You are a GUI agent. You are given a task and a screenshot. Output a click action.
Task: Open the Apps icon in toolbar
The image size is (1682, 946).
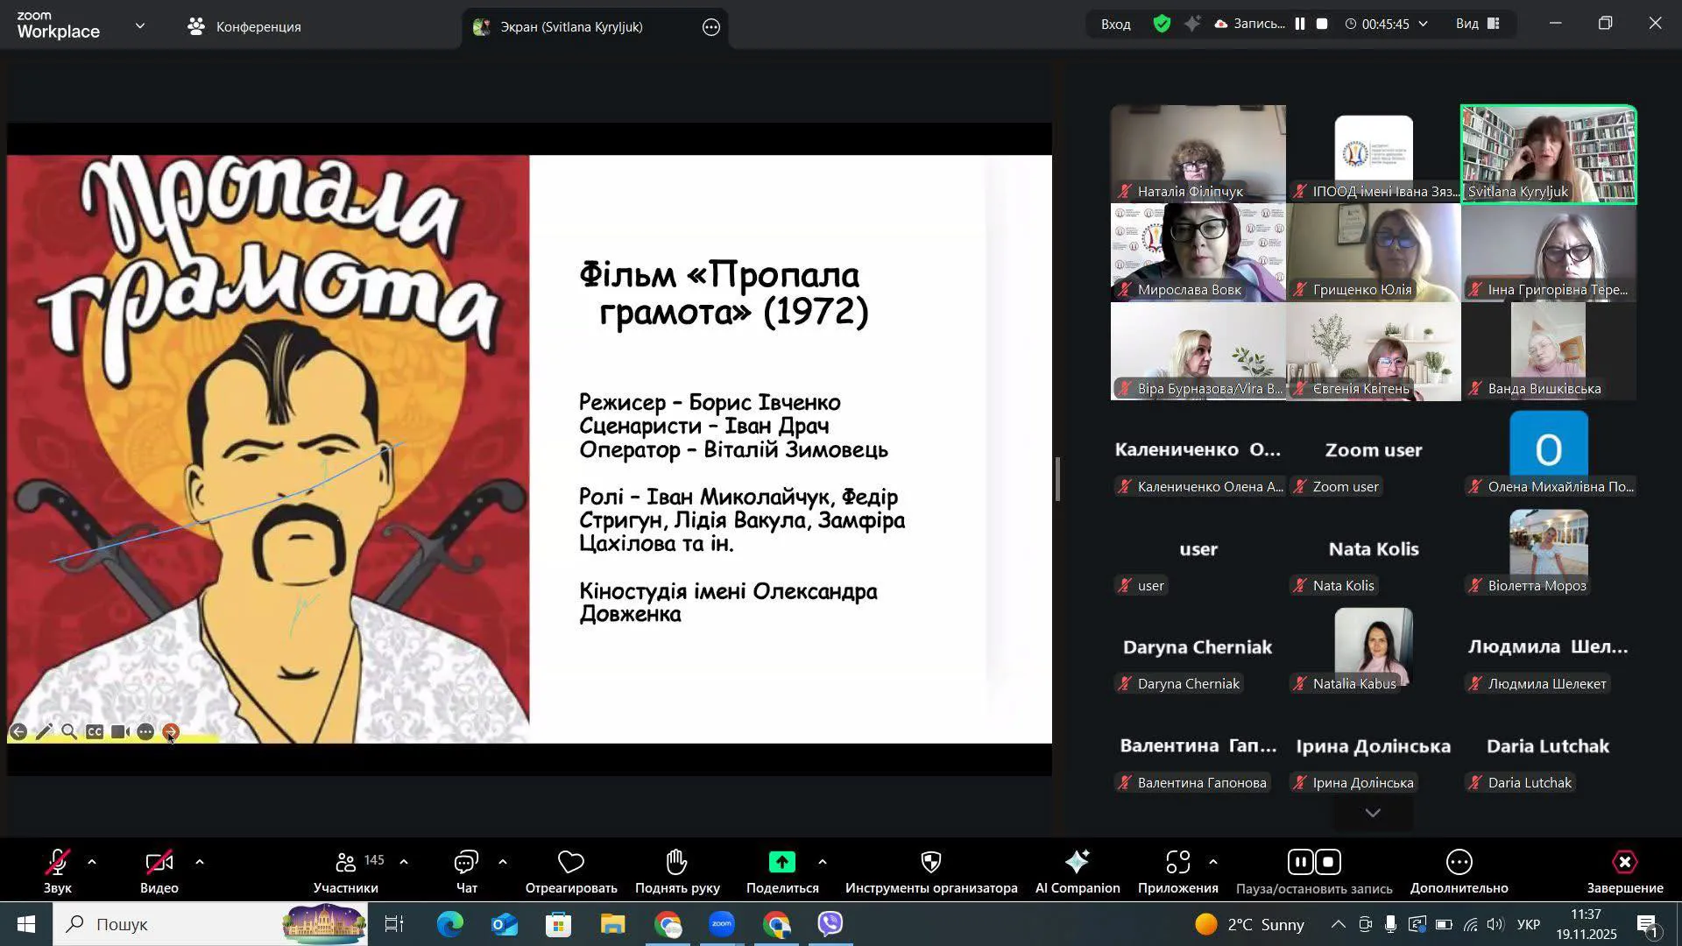point(1177,863)
